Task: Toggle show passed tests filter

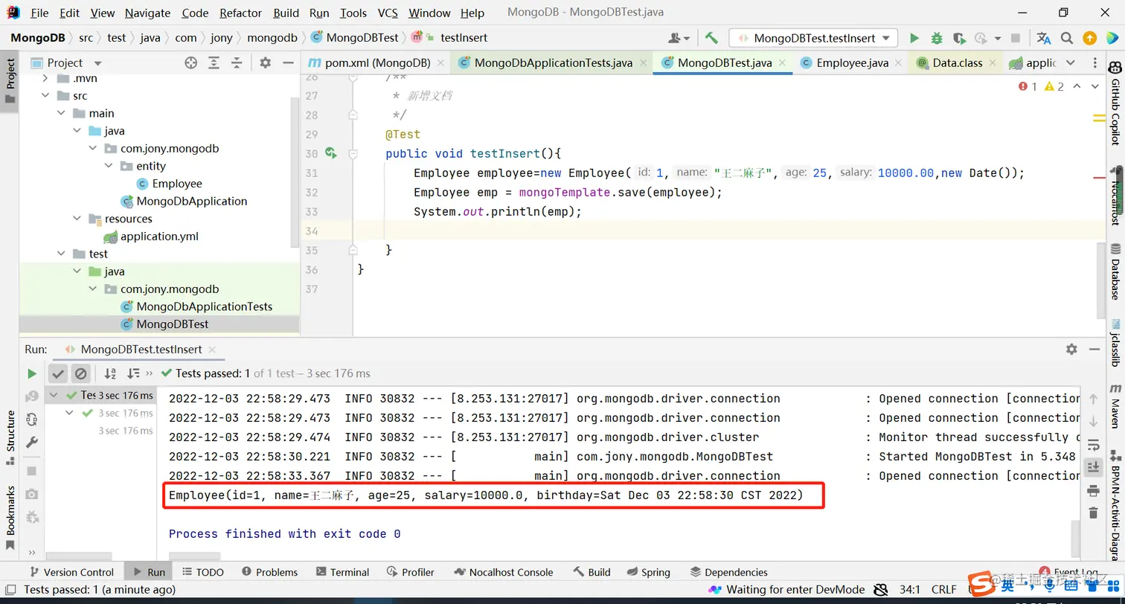Action: 58,373
